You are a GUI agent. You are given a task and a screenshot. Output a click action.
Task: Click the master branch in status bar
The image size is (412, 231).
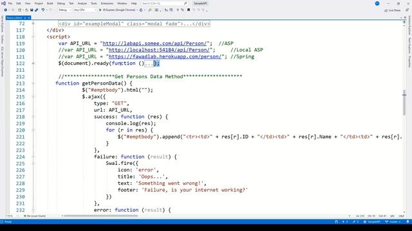(393, 222)
